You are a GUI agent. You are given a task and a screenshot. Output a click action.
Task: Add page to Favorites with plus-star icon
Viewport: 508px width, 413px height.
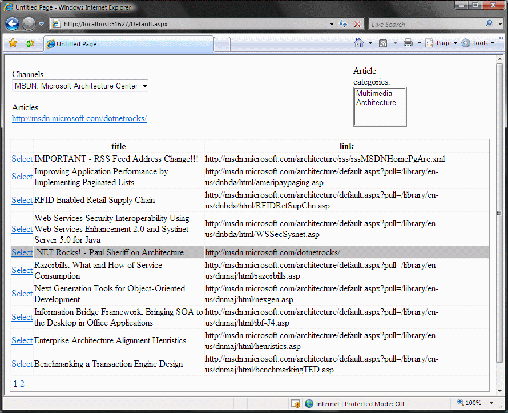[30, 43]
